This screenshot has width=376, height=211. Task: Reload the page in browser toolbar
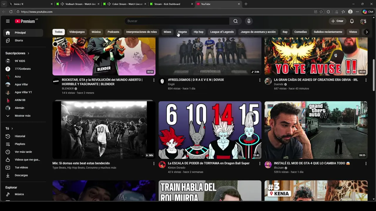pos(11,12)
